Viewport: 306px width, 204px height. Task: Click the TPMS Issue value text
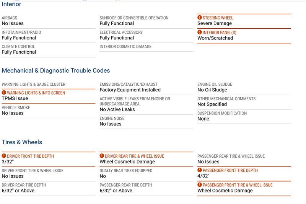tap(15, 98)
